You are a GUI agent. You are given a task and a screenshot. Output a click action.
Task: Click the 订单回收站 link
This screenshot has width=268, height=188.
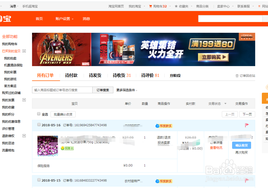[x=247, y=76]
